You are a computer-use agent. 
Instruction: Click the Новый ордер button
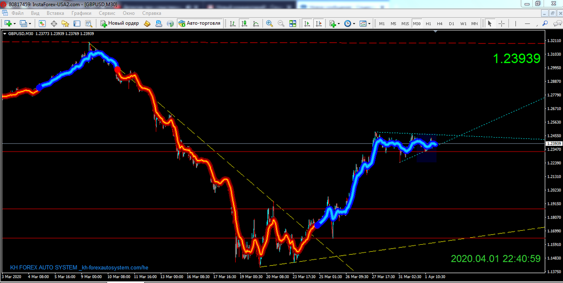pos(120,24)
